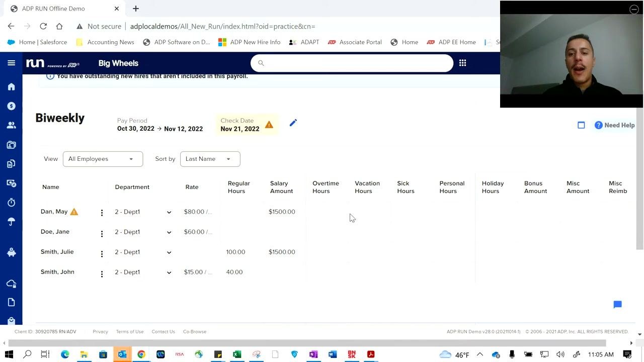
Task: Click Need Help link
Action: tap(614, 125)
